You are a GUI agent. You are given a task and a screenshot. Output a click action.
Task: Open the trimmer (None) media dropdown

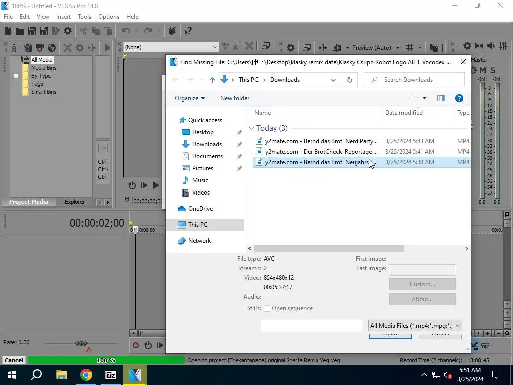[214, 47]
